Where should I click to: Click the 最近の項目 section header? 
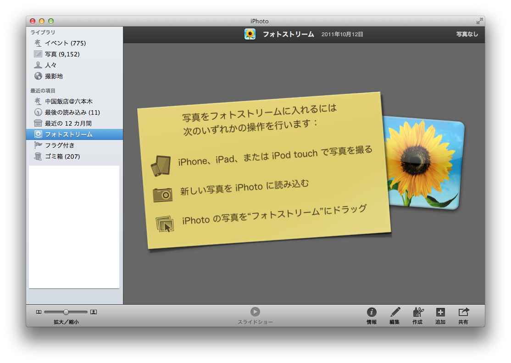point(43,91)
